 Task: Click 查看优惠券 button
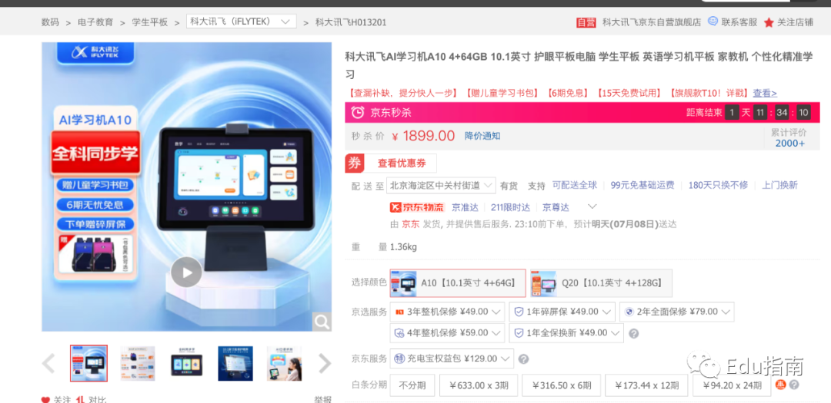[402, 164]
